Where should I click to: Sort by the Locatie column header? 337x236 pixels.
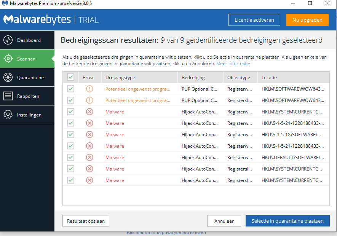point(269,78)
